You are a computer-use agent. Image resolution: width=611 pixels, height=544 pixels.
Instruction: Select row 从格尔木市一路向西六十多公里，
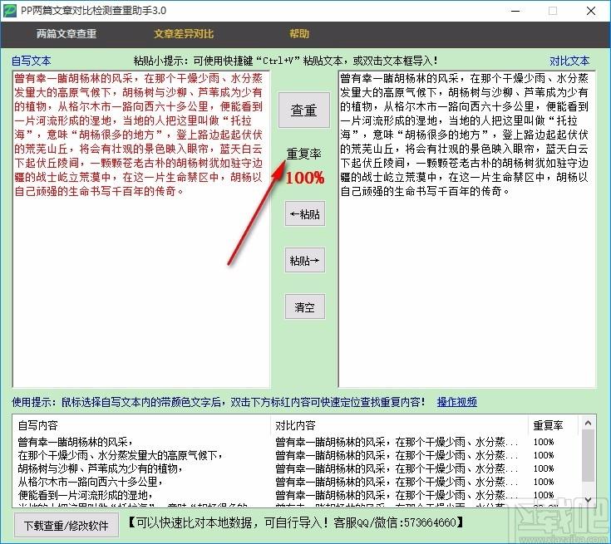click(296, 482)
